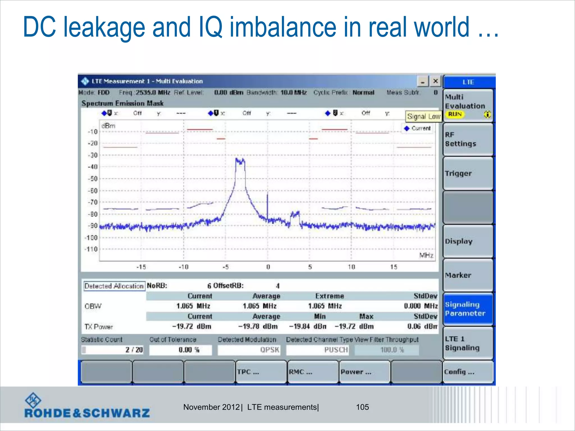Click the Statistic Count progress bar

pyautogui.click(x=112, y=350)
